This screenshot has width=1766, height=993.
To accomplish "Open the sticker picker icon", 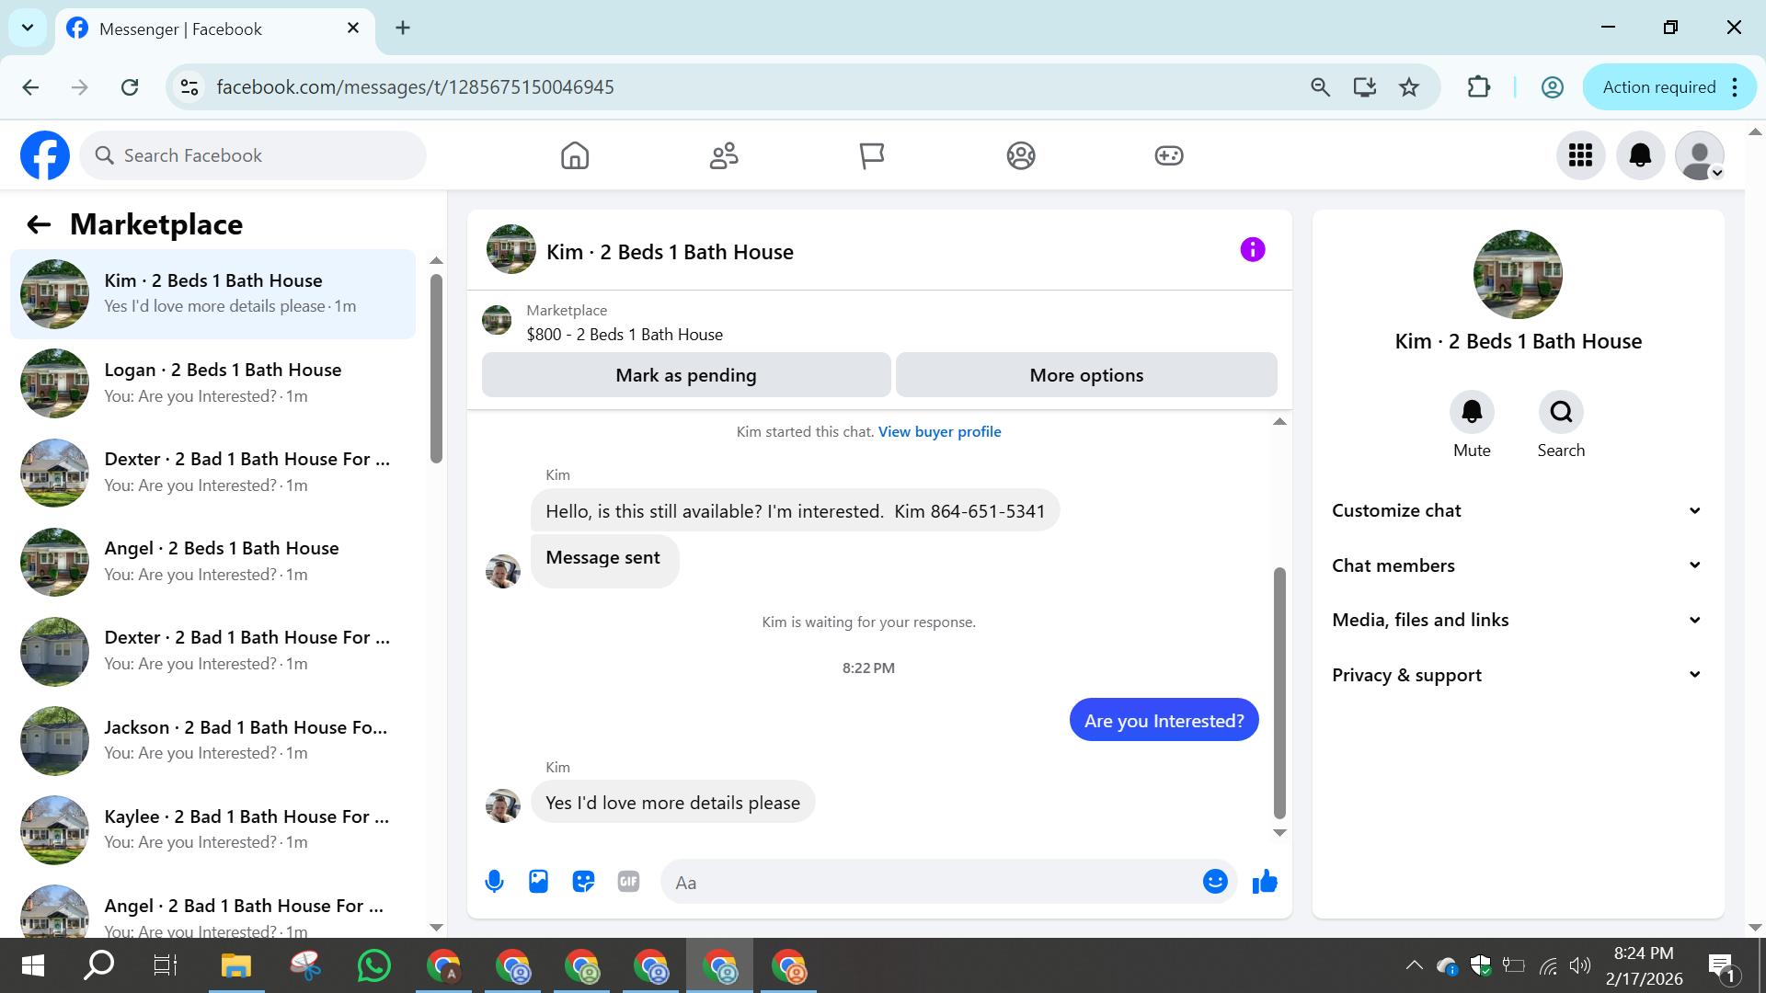I will tap(583, 882).
